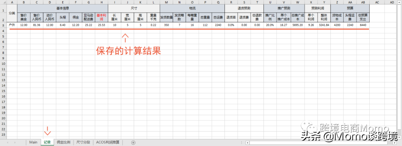This screenshot has height=146, width=402.
Task: Select the 记录 sheet tab
Action: [x=47, y=142]
